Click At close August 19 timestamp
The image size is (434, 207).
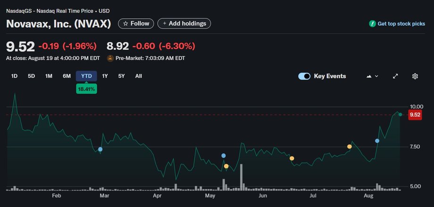click(x=53, y=58)
